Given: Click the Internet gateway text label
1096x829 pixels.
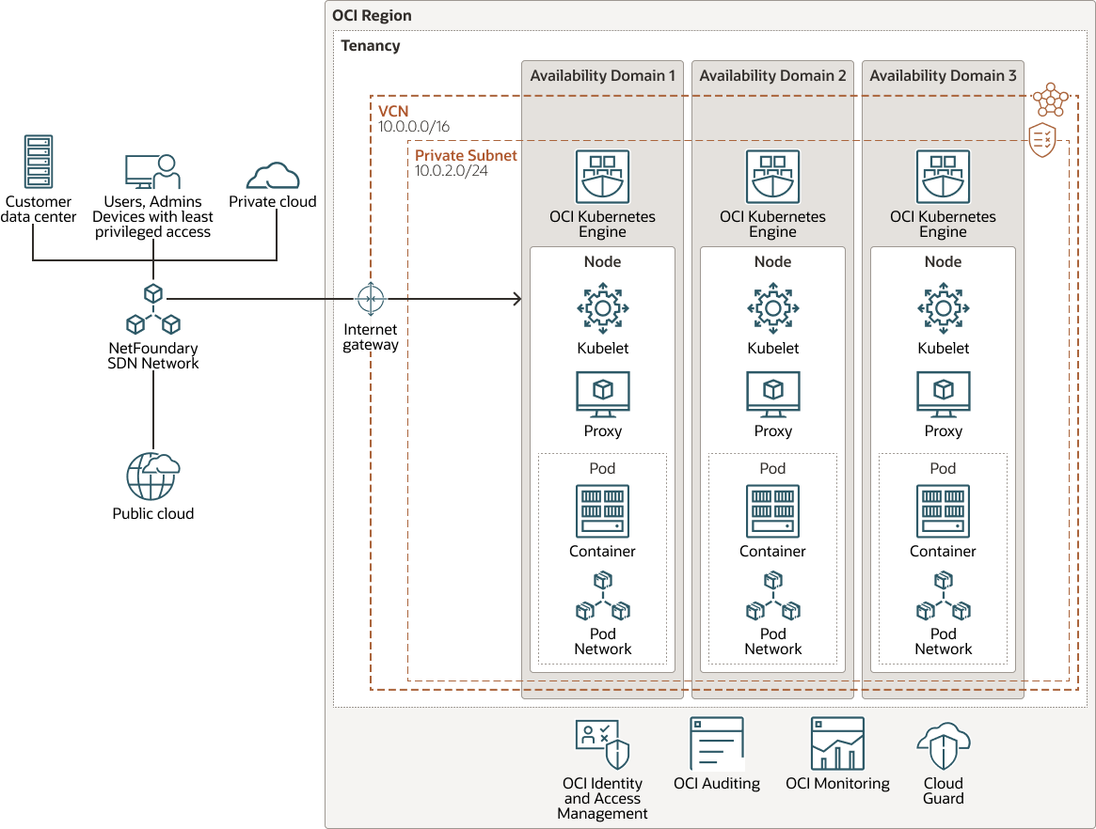Looking at the screenshot, I should [x=371, y=336].
